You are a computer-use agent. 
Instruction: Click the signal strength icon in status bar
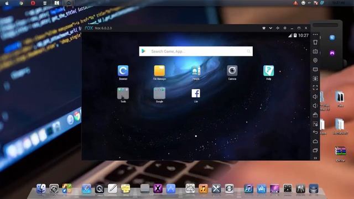[290, 35]
